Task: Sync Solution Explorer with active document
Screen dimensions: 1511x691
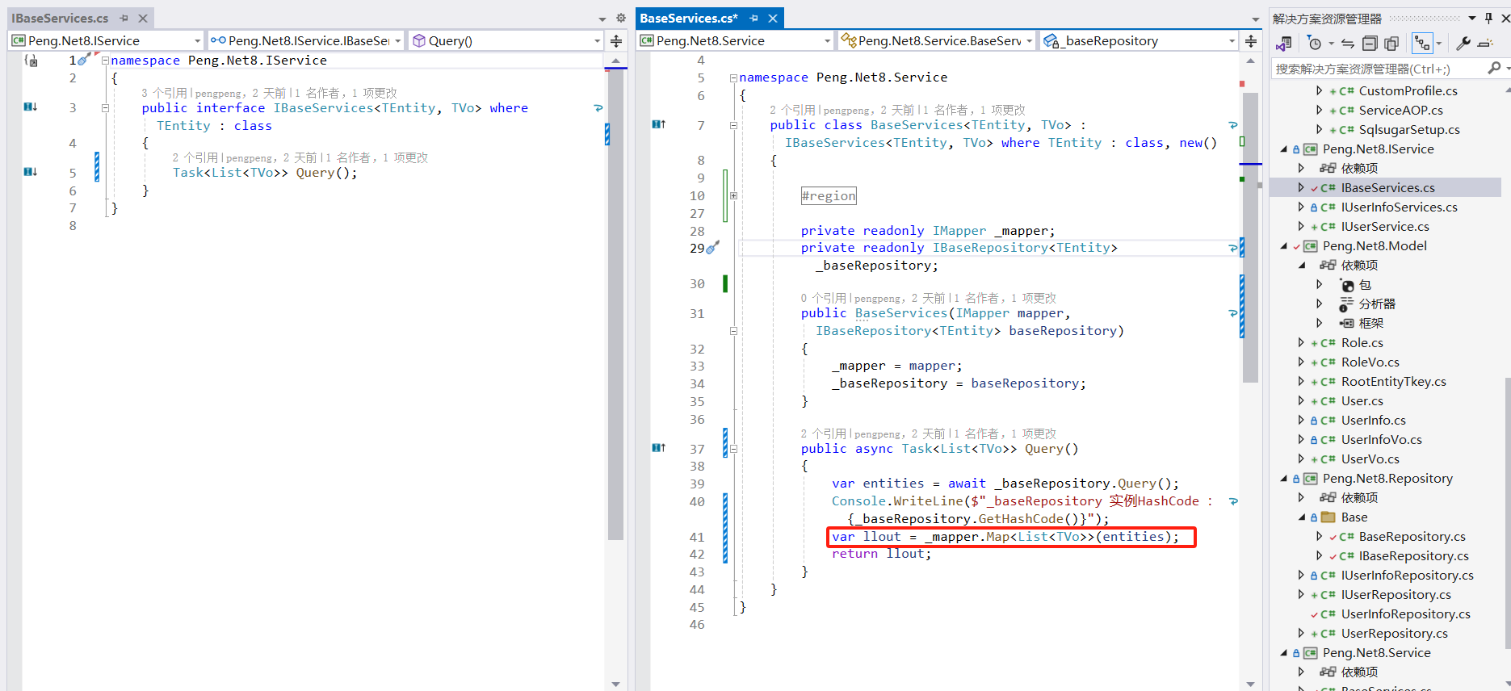Action: (x=1347, y=44)
